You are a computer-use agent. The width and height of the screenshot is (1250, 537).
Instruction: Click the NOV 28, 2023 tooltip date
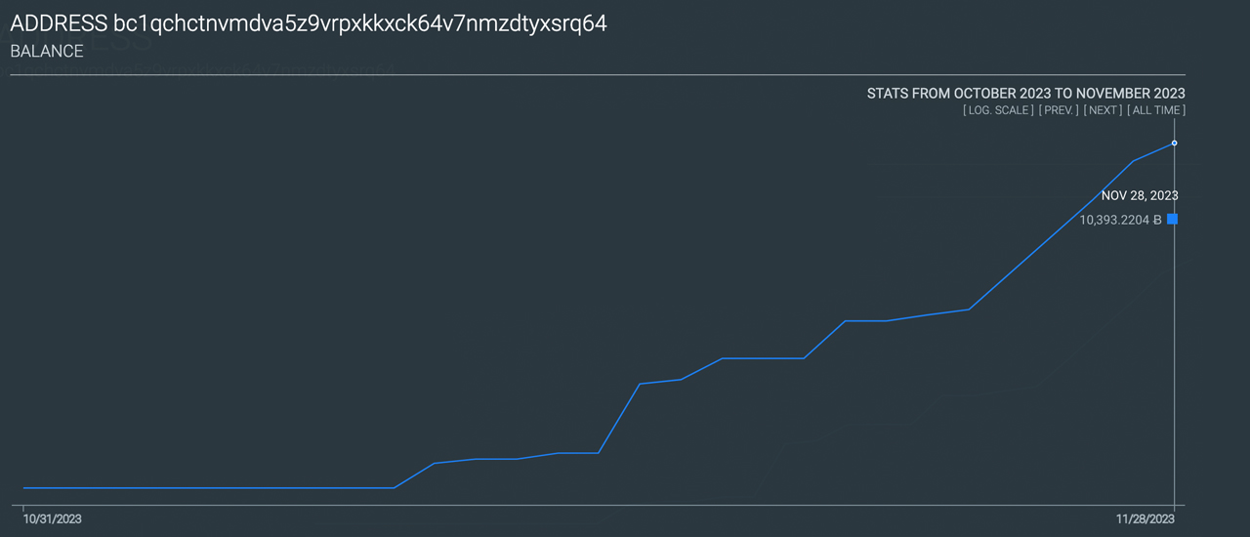point(1139,195)
